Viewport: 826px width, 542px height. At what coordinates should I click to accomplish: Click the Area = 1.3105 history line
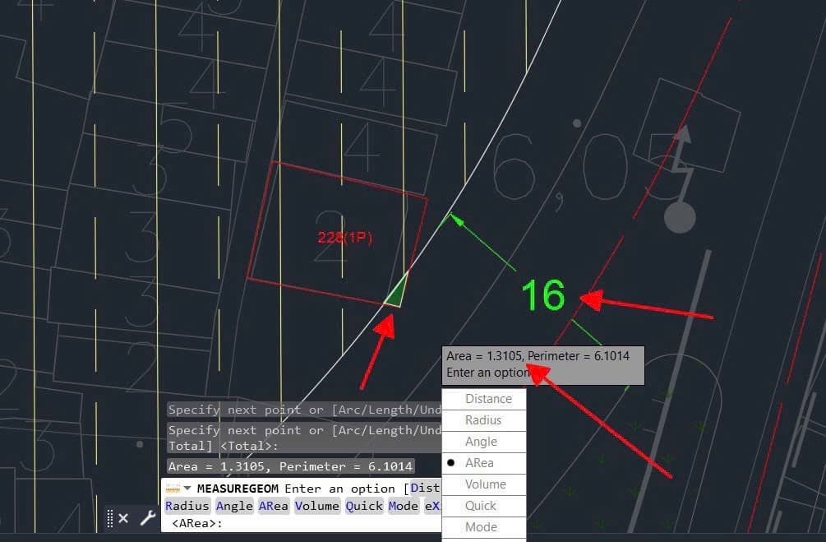(x=290, y=466)
